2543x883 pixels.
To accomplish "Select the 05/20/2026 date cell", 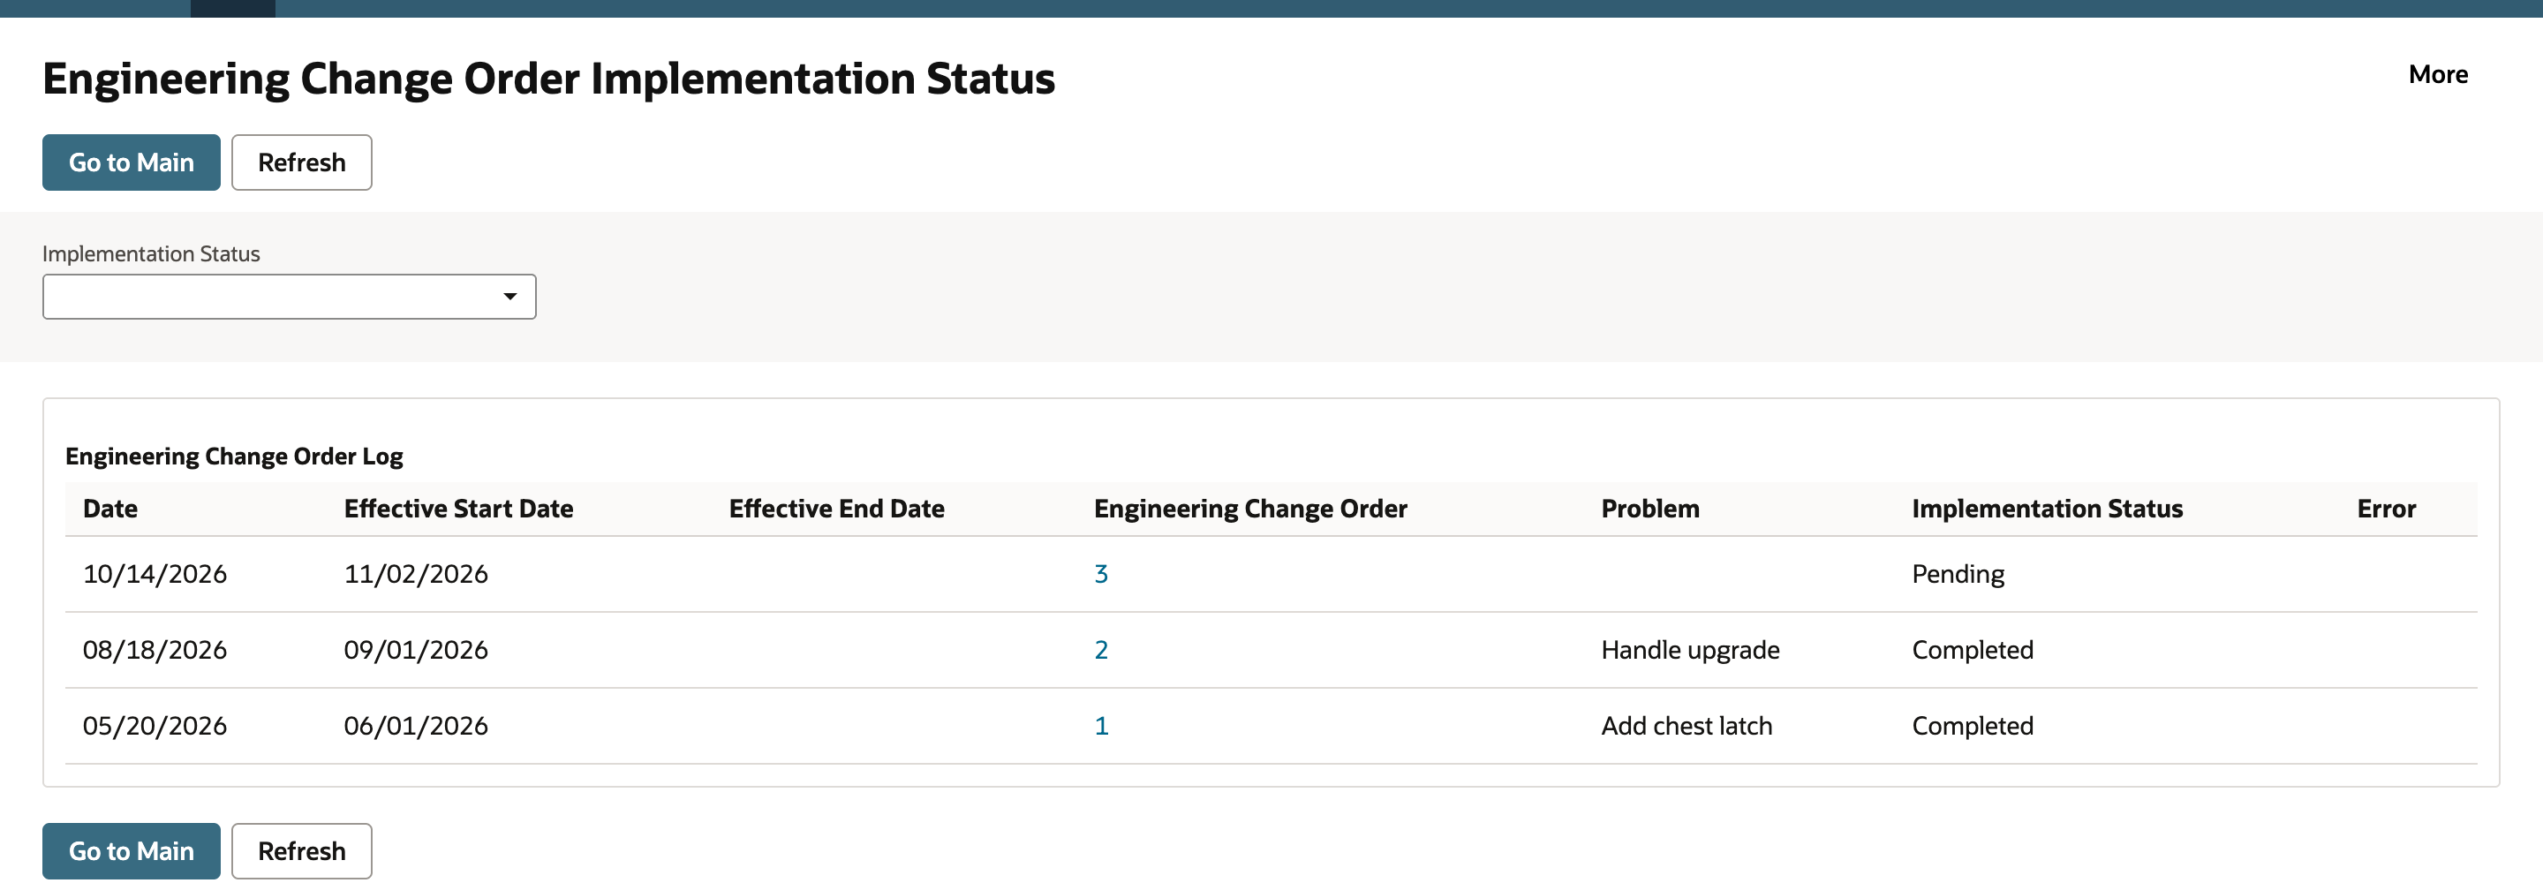I will point(155,726).
